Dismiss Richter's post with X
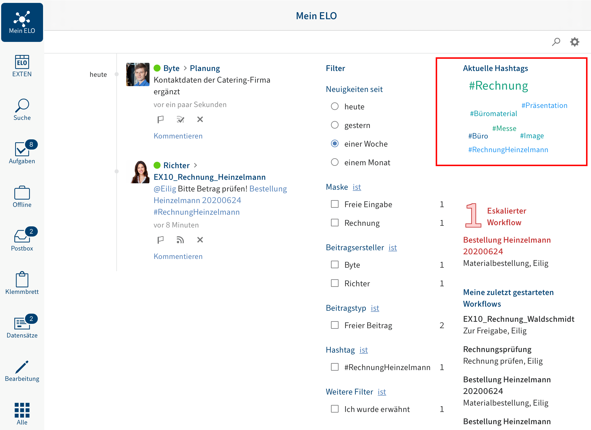 coord(200,240)
